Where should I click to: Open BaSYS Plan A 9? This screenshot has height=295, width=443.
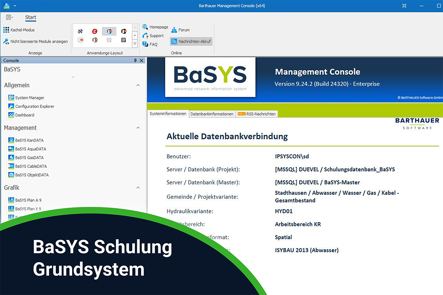pos(28,200)
